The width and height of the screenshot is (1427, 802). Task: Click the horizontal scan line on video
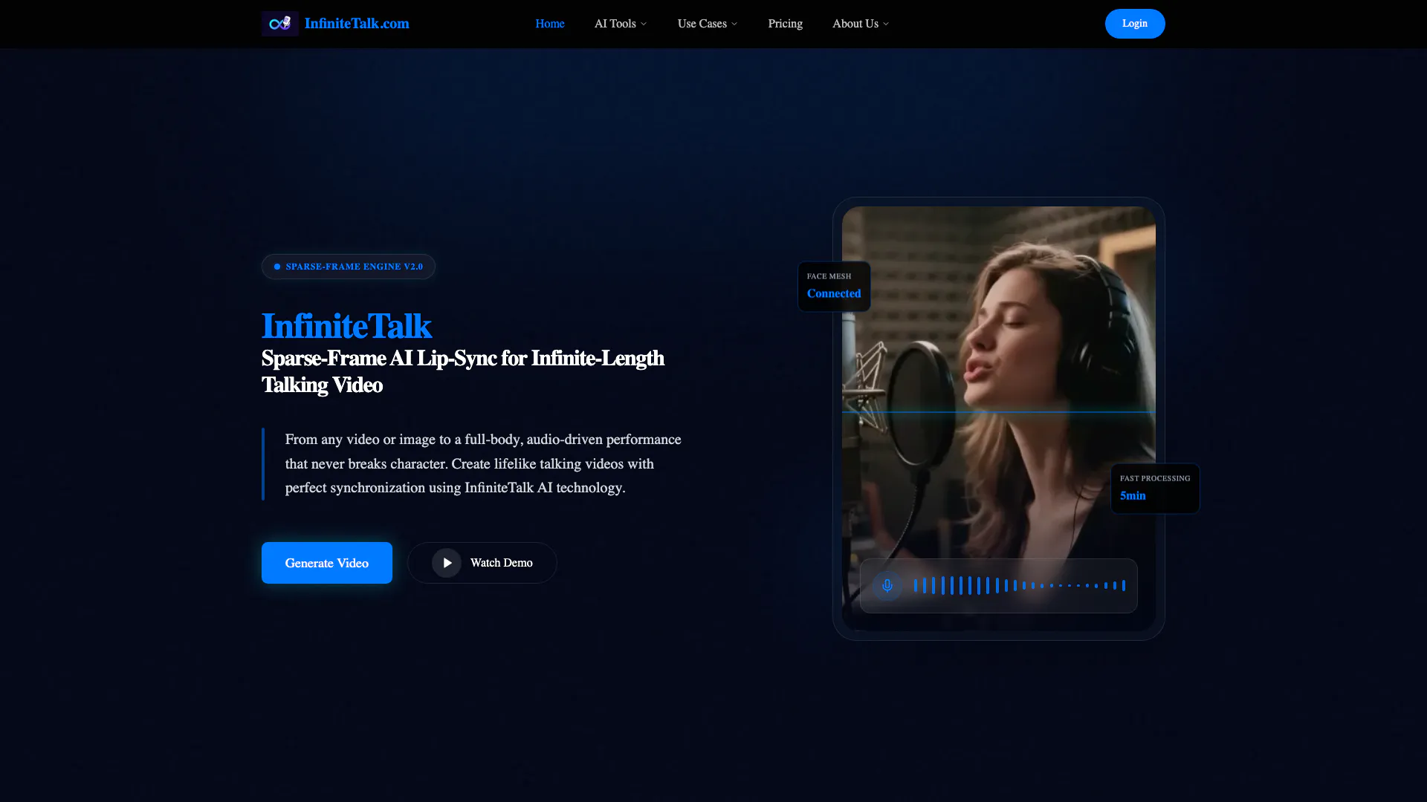[998, 411]
